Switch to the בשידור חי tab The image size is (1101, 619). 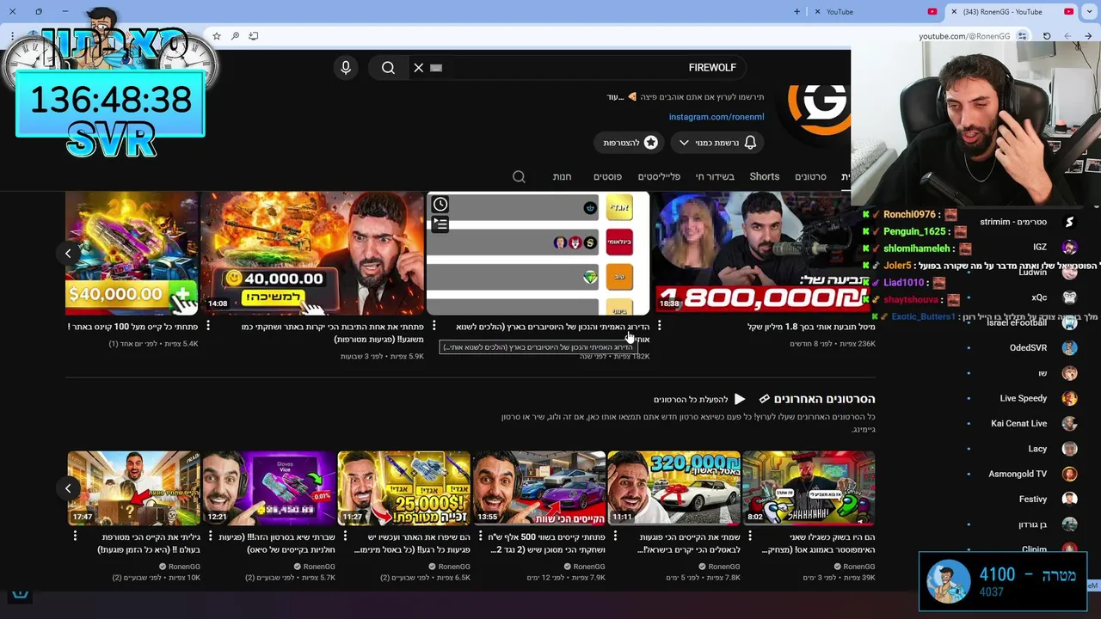coord(715,176)
